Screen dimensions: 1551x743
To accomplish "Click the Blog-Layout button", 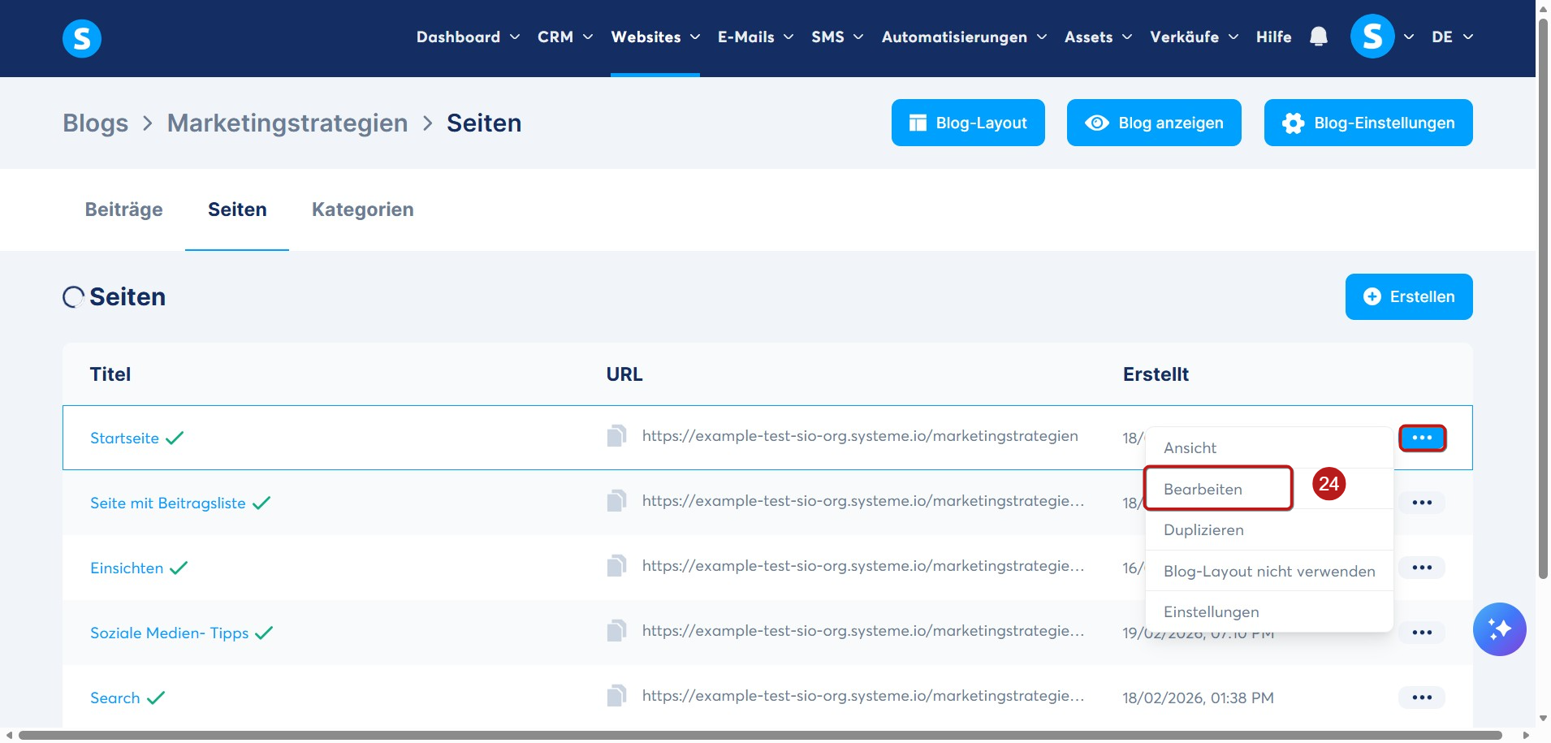I will point(968,123).
